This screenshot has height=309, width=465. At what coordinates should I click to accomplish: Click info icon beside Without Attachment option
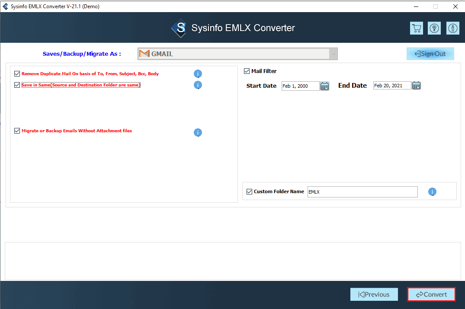[198, 133]
